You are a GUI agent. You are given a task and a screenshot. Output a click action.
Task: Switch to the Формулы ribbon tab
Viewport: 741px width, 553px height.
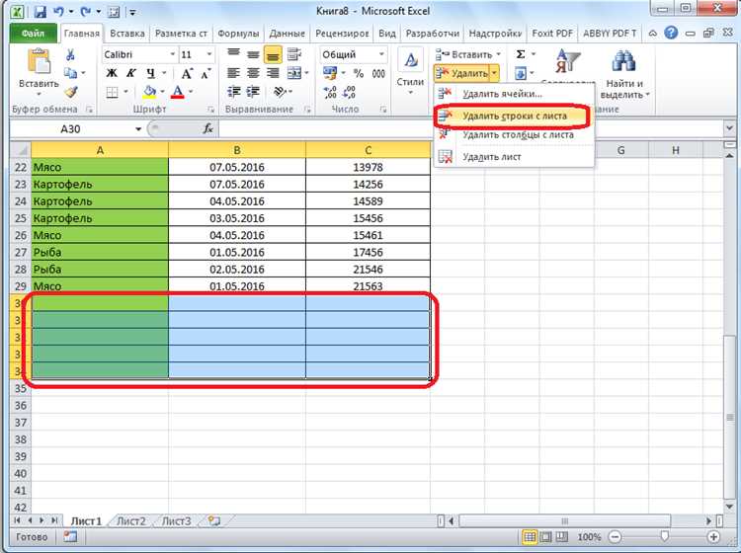coord(238,34)
